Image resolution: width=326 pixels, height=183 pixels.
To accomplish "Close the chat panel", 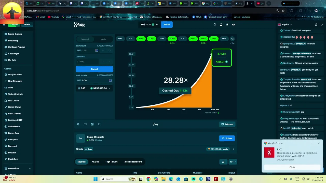I will click(322, 25).
